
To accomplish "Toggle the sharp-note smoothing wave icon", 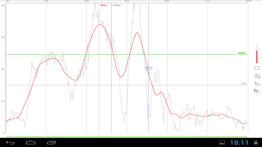I will click(x=257, y=91).
